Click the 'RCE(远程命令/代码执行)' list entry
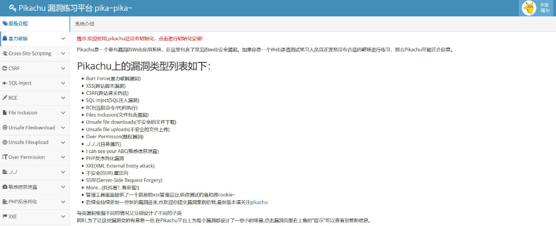Image resolution: width=556 pixels, height=226 pixels. pyautogui.click(x=111, y=107)
